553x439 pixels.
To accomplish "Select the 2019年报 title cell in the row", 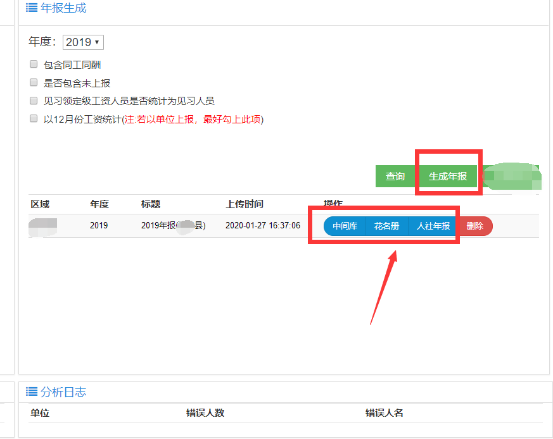I will pyautogui.click(x=173, y=226).
